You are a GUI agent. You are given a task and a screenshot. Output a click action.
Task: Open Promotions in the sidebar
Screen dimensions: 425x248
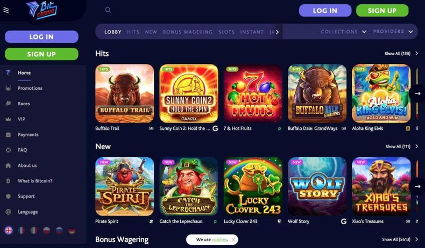click(x=30, y=88)
